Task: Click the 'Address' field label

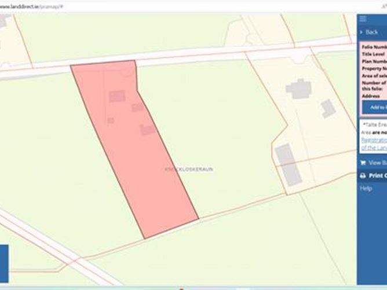Action: pos(370,96)
